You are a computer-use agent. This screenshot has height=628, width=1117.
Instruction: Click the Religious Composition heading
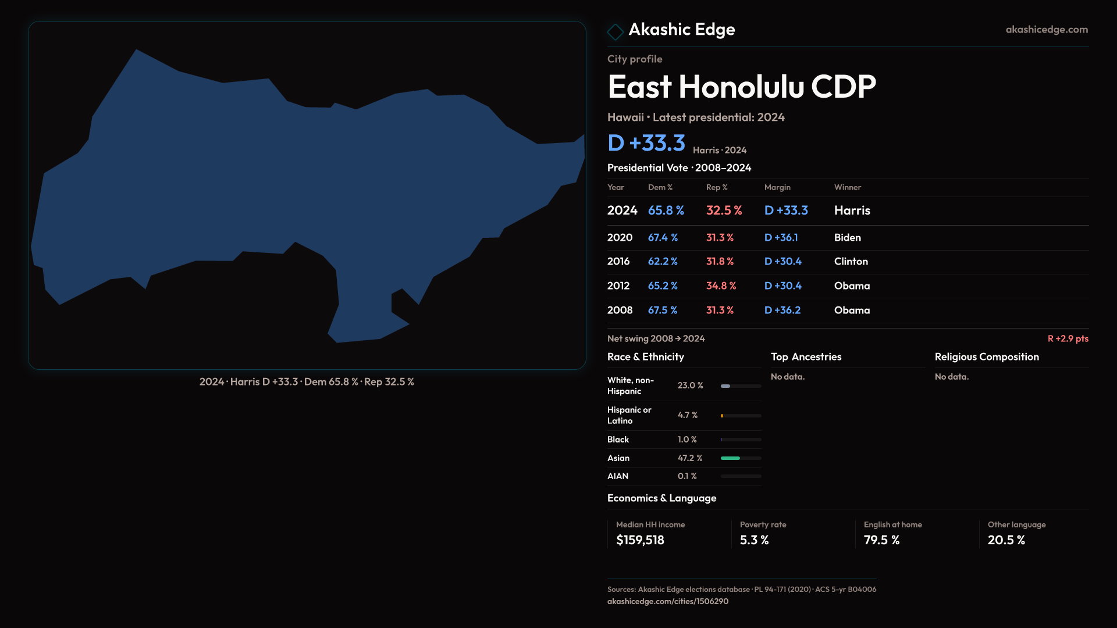tap(986, 357)
